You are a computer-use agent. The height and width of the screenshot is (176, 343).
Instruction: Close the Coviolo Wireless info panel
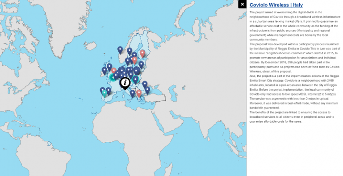[x=242, y=4]
